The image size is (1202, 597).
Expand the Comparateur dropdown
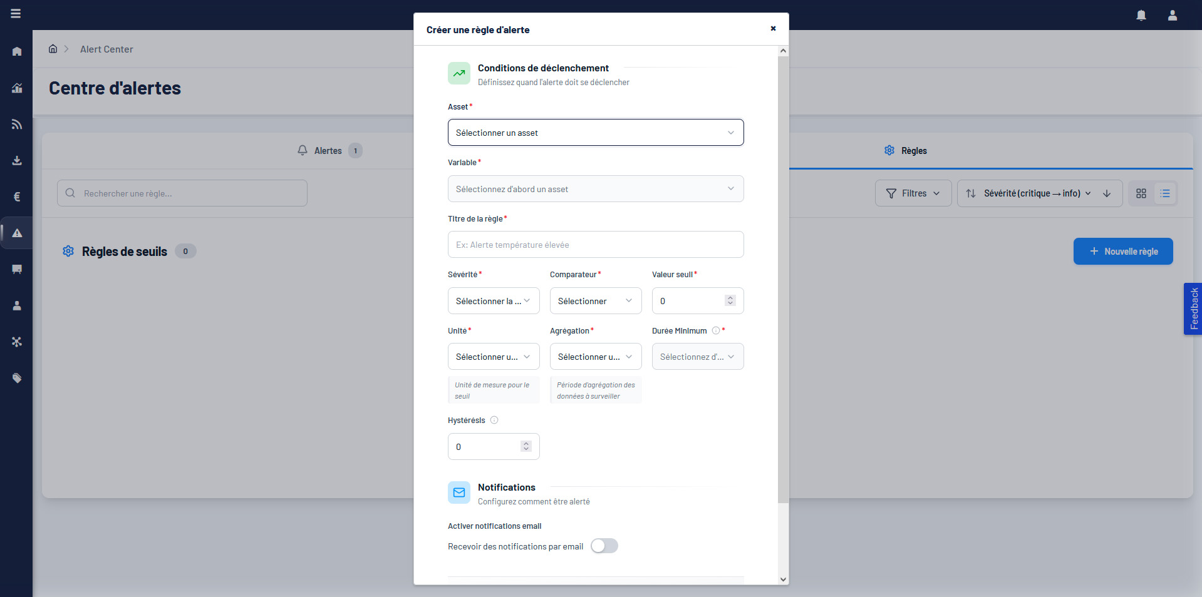pos(595,301)
